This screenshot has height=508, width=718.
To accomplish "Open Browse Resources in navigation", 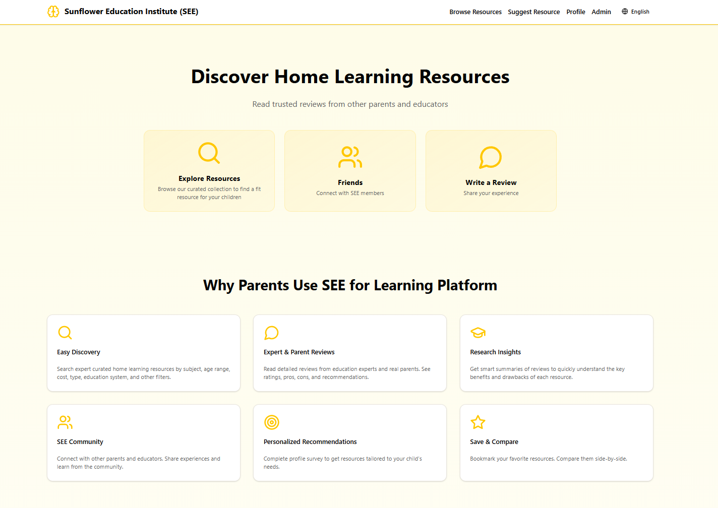I will [x=475, y=12].
